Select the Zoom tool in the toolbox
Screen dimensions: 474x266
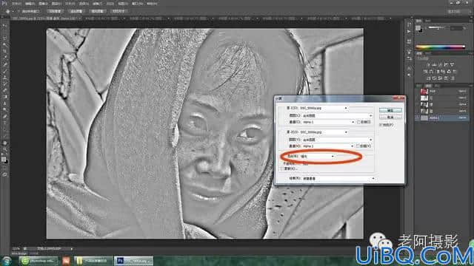4,149
